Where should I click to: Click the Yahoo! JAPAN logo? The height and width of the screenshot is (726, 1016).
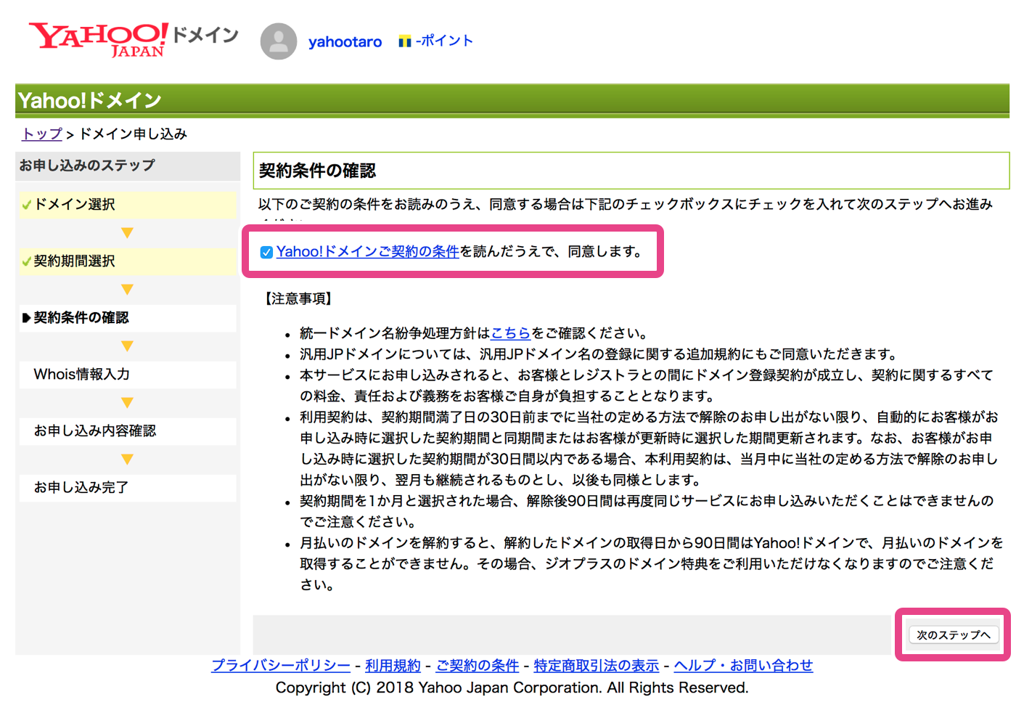(98, 39)
